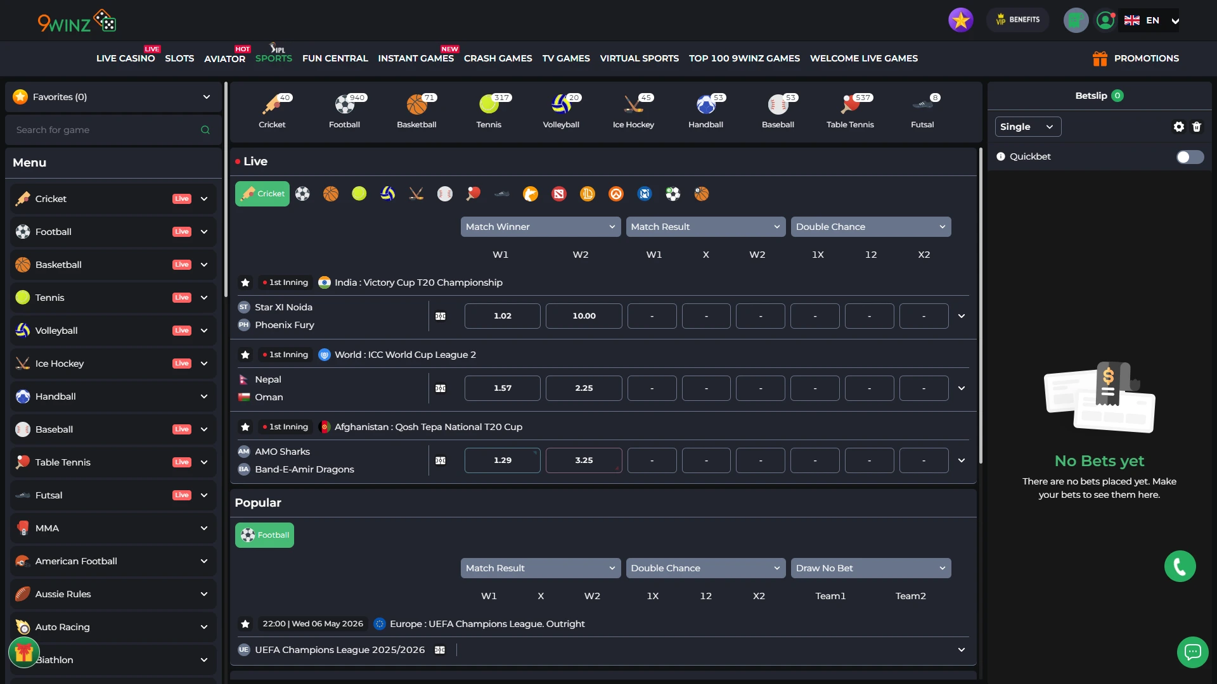This screenshot has width=1217, height=684.
Task: Open Futsal in top sports carousel
Action: tap(923, 111)
